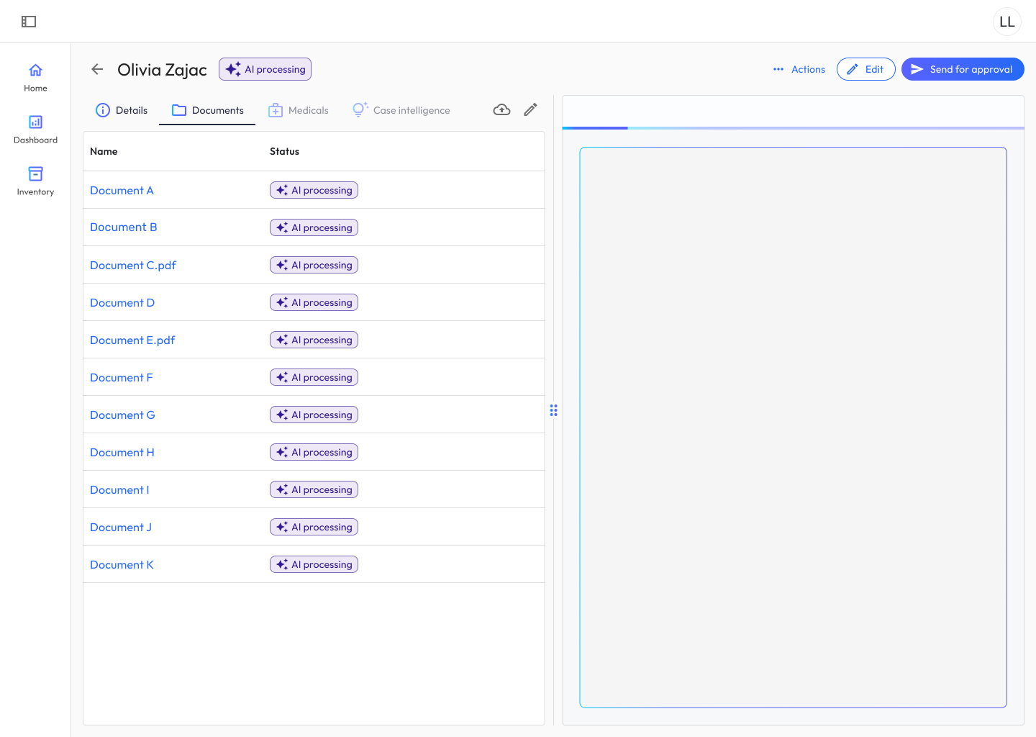Open Document C.pdf
Image resolution: width=1036 pixels, height=737 pixels.
click(x=132, y=265)
